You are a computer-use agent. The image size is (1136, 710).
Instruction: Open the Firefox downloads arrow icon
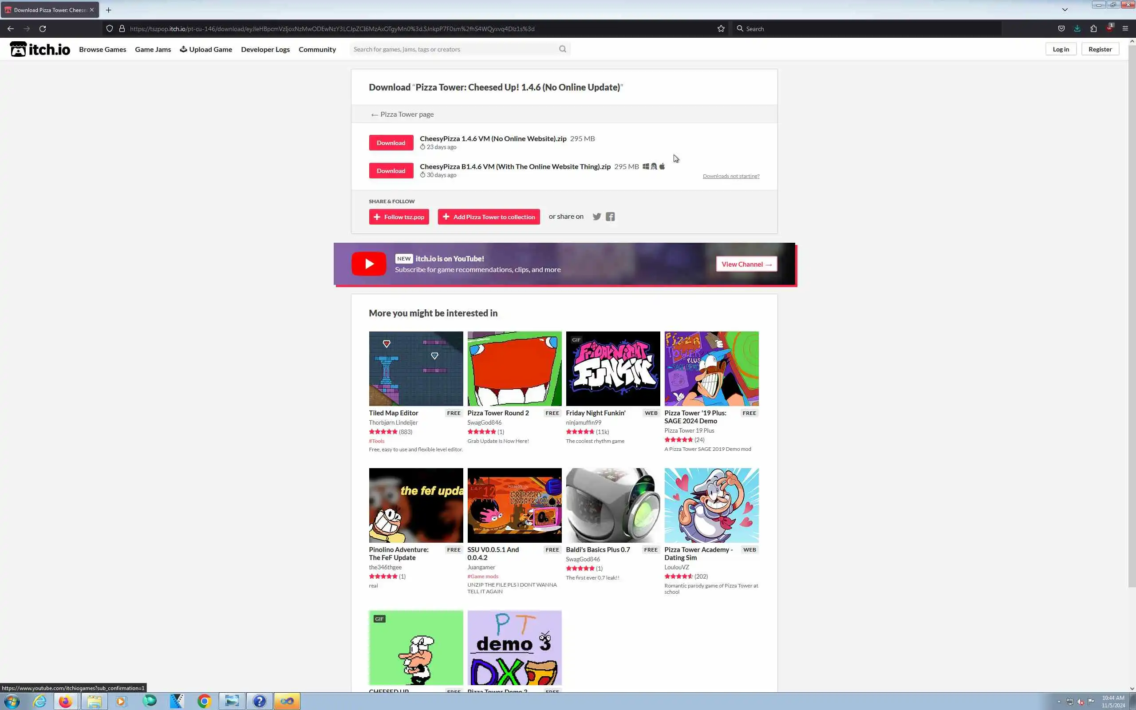[x=1077, y=29]
